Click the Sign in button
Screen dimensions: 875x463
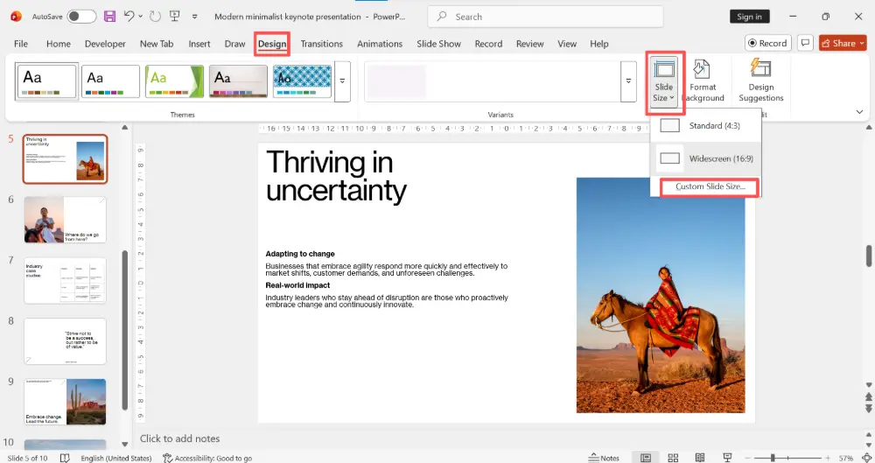pyautogui.click(x=750, y=17)
